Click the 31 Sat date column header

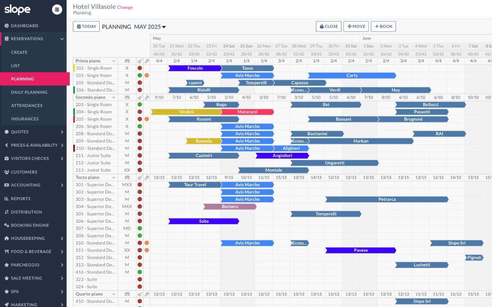tap(351, 46)
